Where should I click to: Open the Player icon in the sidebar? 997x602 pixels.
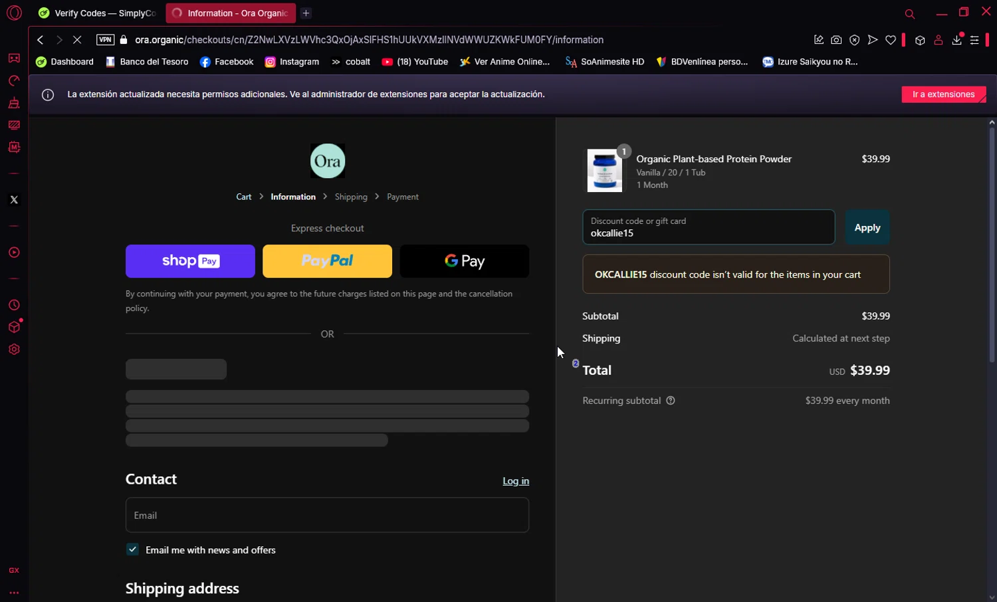pos(14,252)
